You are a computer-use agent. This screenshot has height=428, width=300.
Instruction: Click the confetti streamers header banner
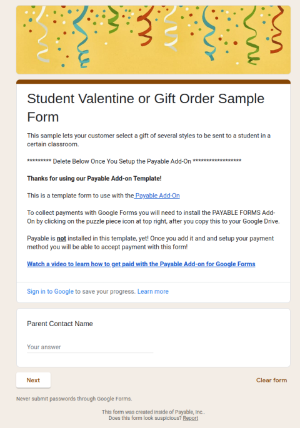click(153, 40)
